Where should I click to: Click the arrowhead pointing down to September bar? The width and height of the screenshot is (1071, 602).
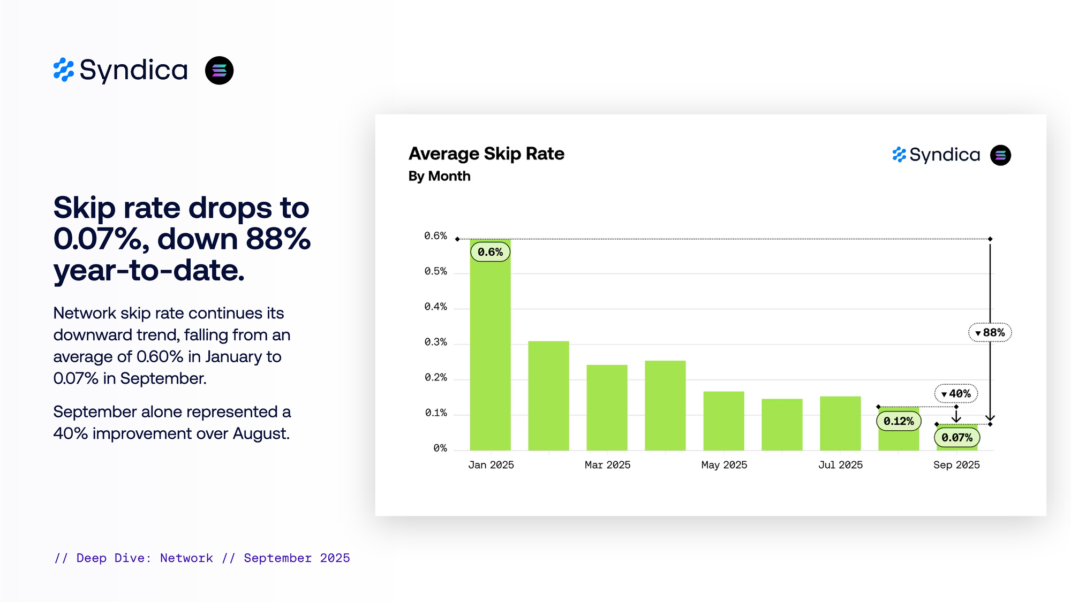pyautogui.click(x=956, y=419)
